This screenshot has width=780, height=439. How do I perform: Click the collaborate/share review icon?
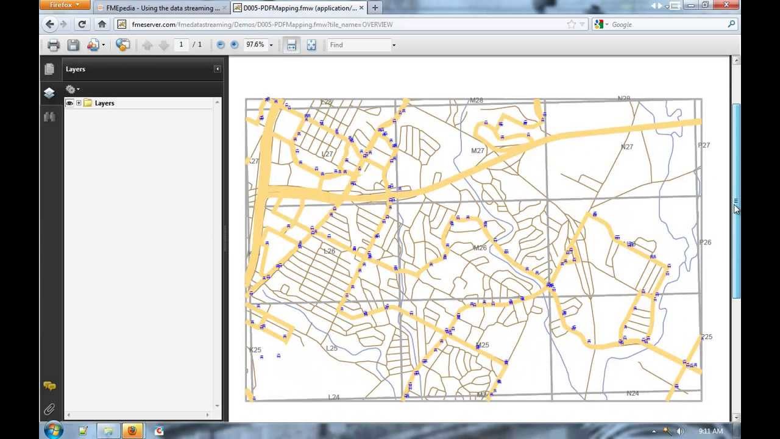[122, 45]
